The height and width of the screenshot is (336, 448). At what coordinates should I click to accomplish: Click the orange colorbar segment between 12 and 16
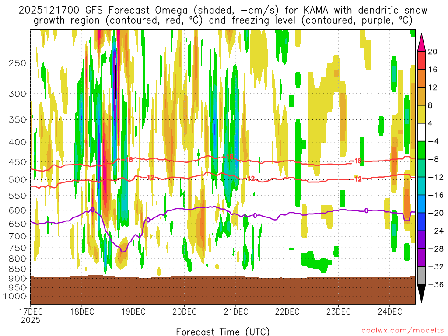tap(421, 78)
